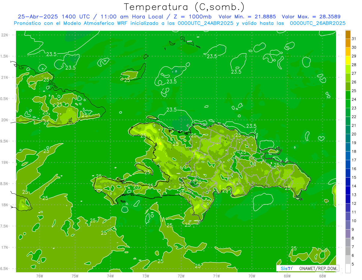Click 'Valor Min. = 21.8885' in the header
Viewport: 362px width, 280px height.
pos(247,17)
